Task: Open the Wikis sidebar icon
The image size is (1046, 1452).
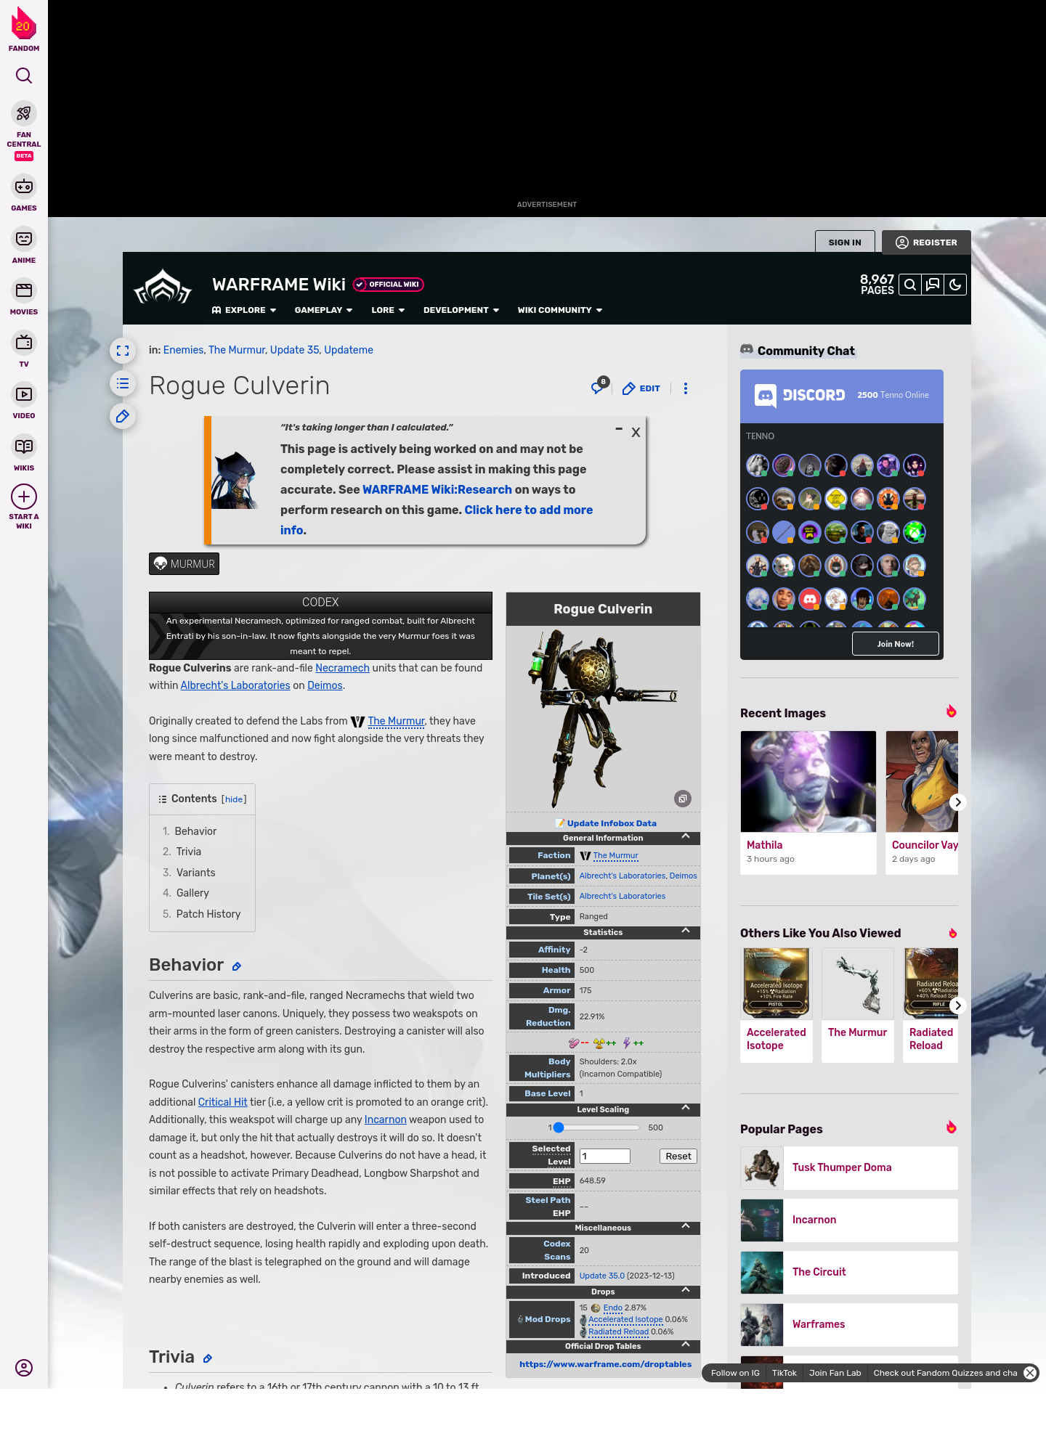Action: [x=24, y=446]
